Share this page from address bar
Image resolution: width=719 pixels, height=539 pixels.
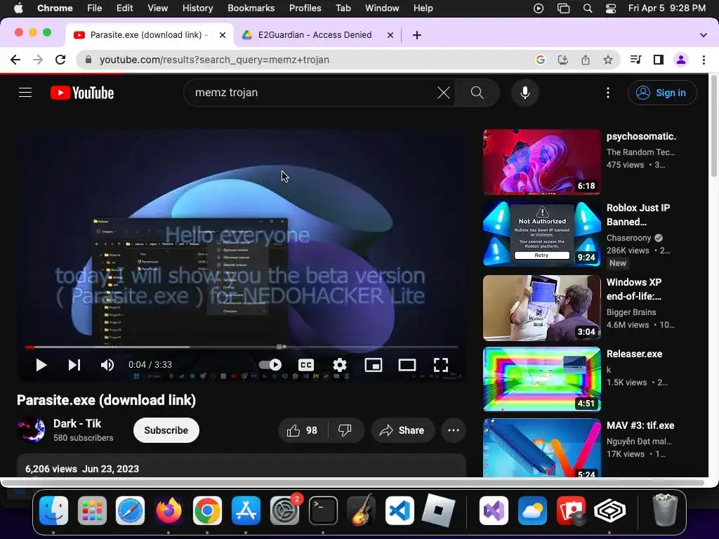(x=586, y=60)
